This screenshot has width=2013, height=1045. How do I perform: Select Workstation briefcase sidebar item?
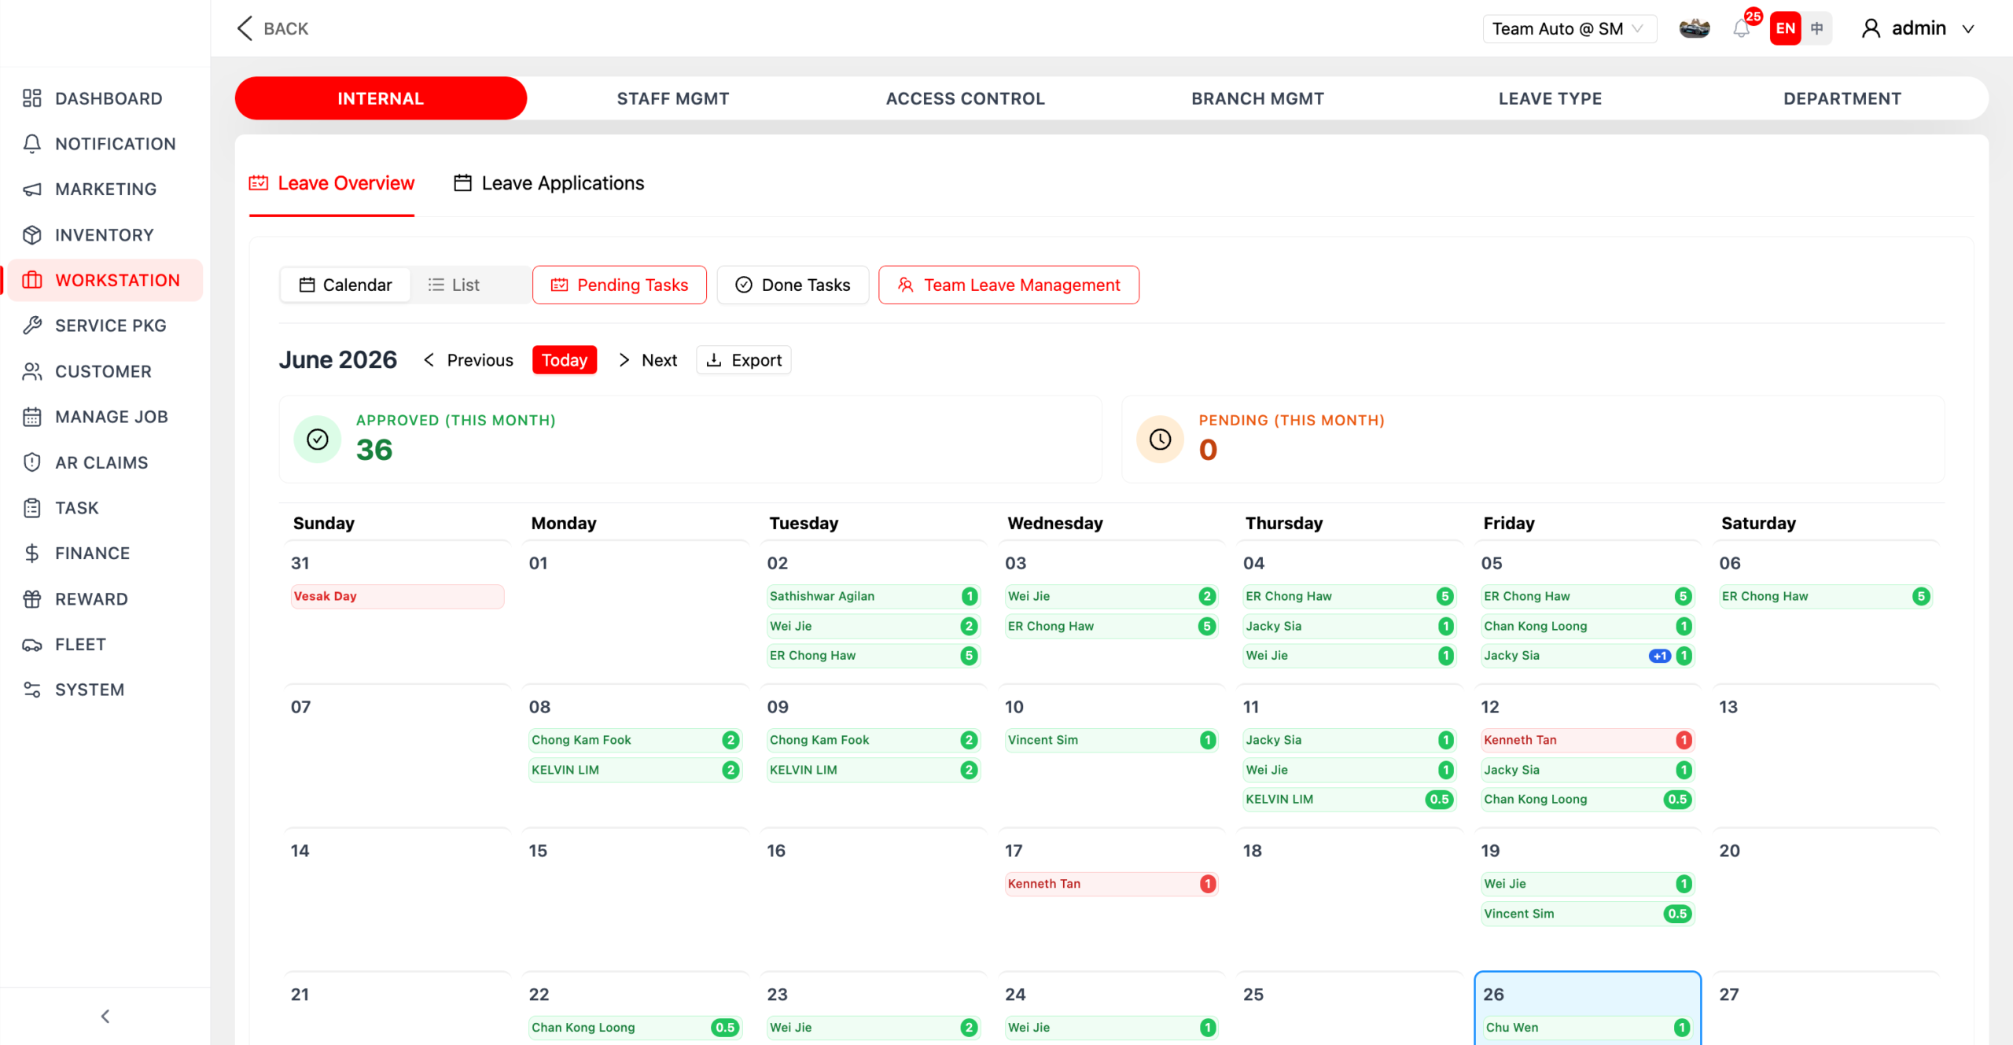[105, 280]
